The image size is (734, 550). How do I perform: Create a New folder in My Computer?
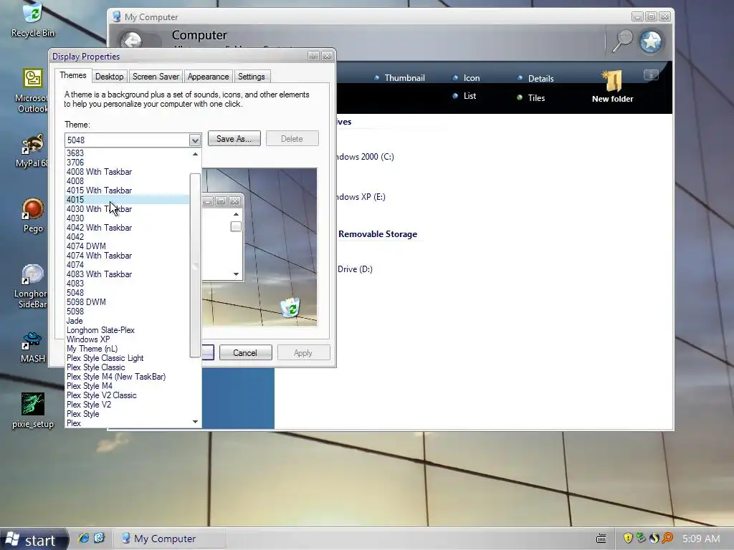tap(612, 86)
